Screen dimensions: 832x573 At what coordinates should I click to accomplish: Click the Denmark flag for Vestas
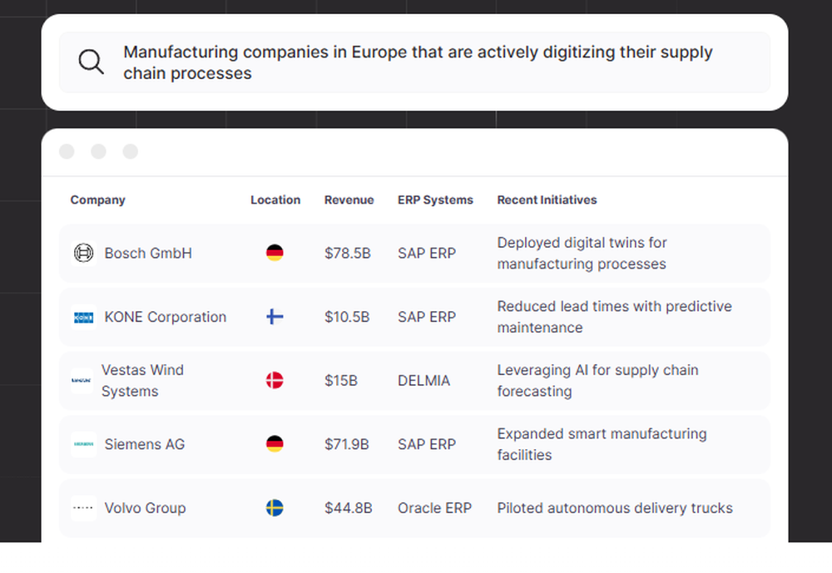pos(275,381)
